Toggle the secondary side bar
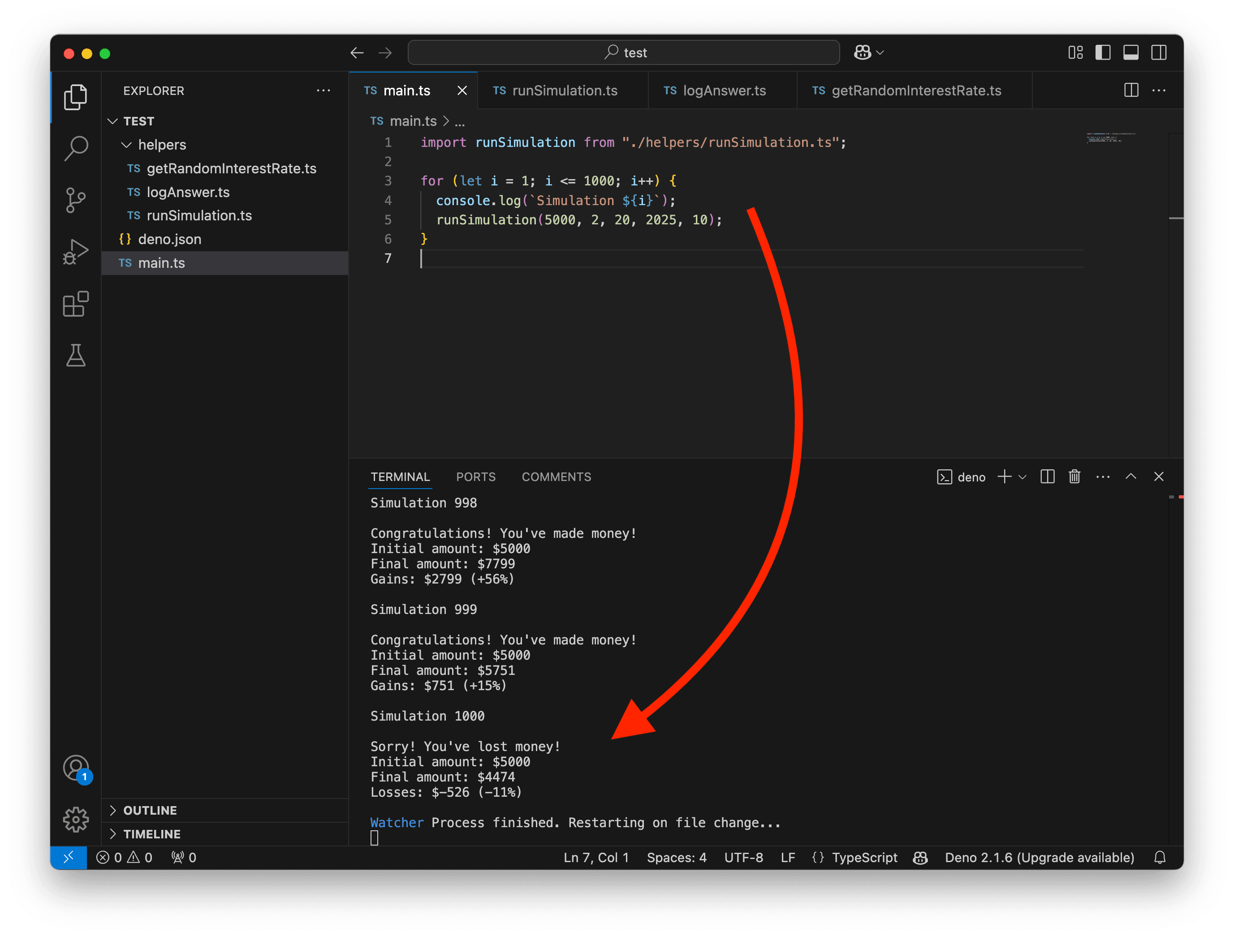Screen dimensions: 1234x936 click(x=1159, y=52)
